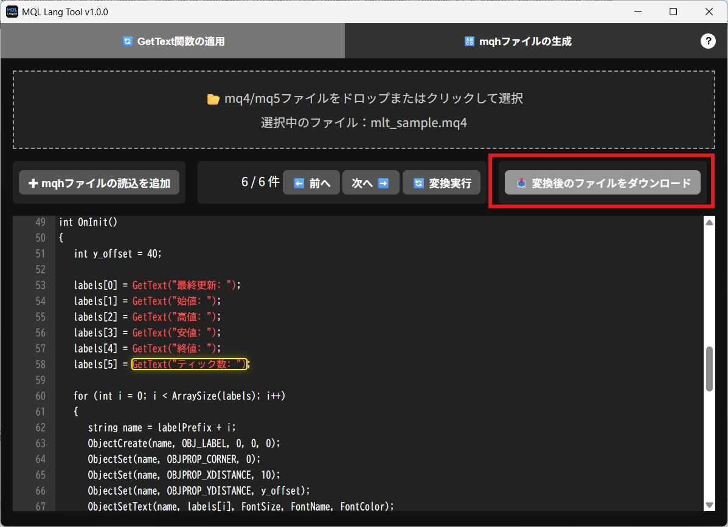Image resolution: width=728 pixels, height=527 pixels.
Task: Click the yellow folder icon in drop zone
Action: 213,99
